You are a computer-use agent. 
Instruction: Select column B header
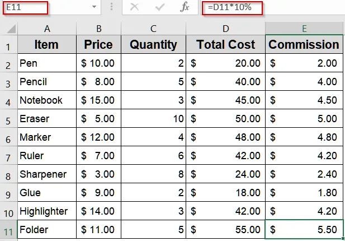tap(99, 29)
